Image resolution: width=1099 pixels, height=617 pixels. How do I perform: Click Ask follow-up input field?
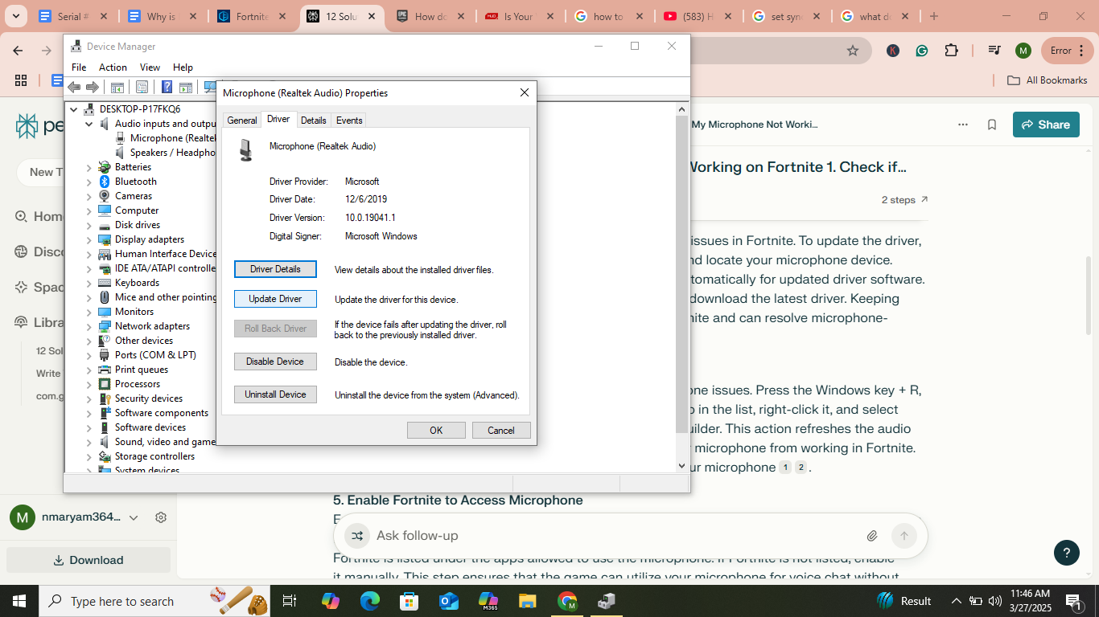click(615, 536)
